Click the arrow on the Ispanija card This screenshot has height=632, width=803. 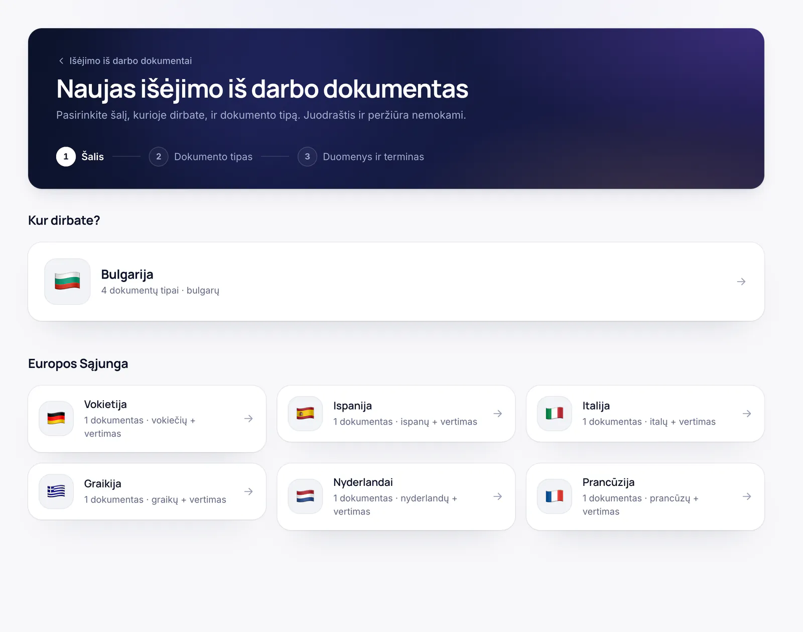coord(498,414)
